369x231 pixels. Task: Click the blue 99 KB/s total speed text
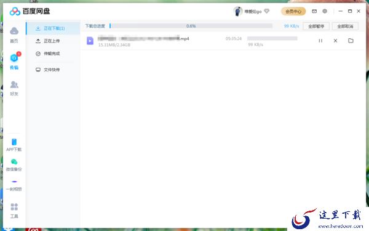pos(292,26)
